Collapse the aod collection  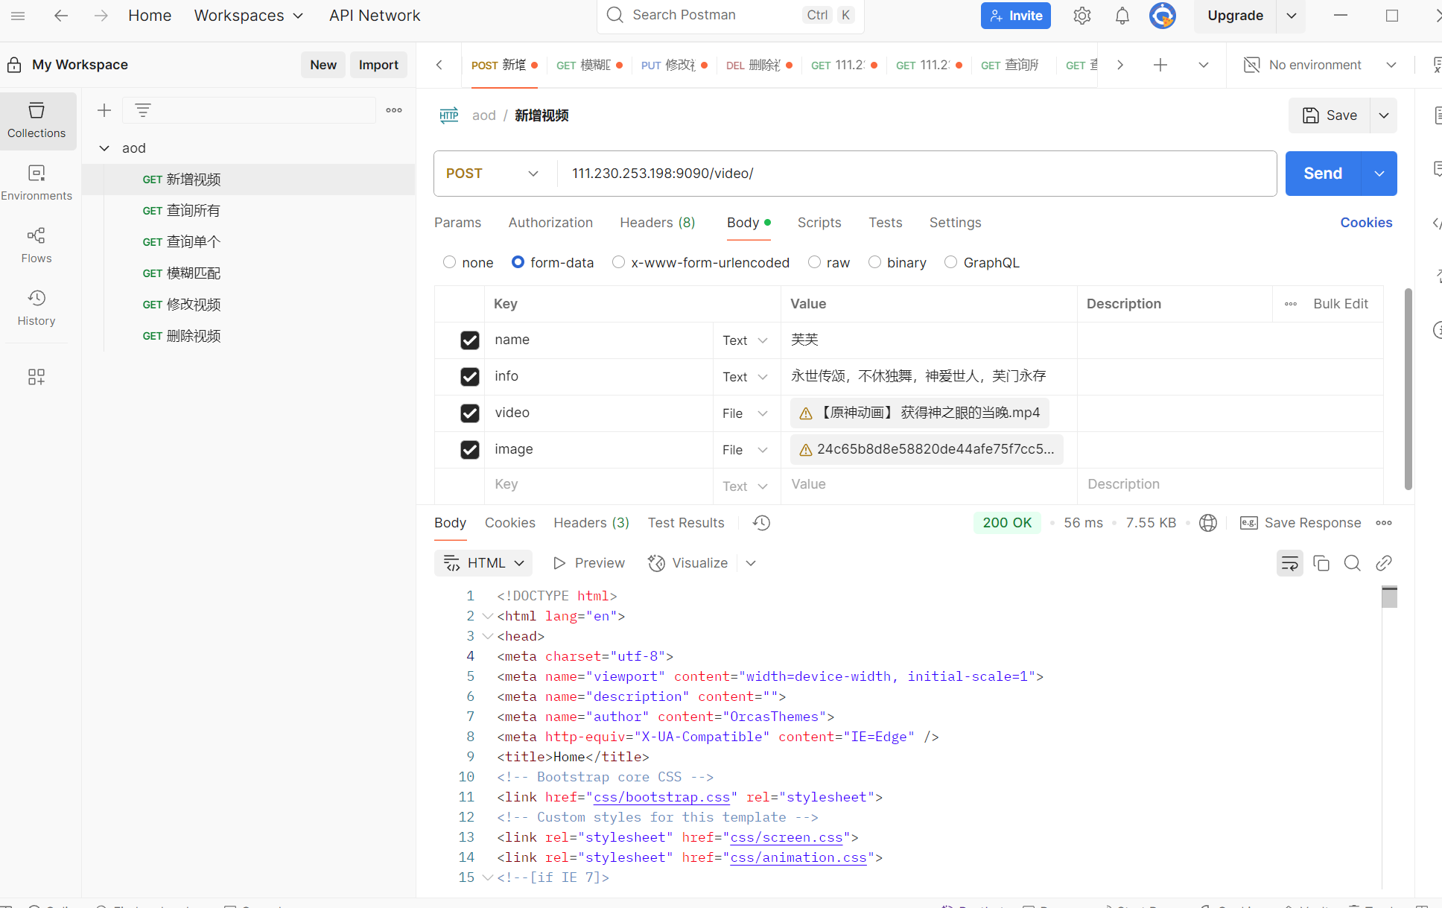pyautogui.click(x=104, y=148)
